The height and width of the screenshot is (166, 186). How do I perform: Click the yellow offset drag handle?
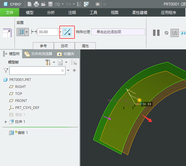point(139,100)
